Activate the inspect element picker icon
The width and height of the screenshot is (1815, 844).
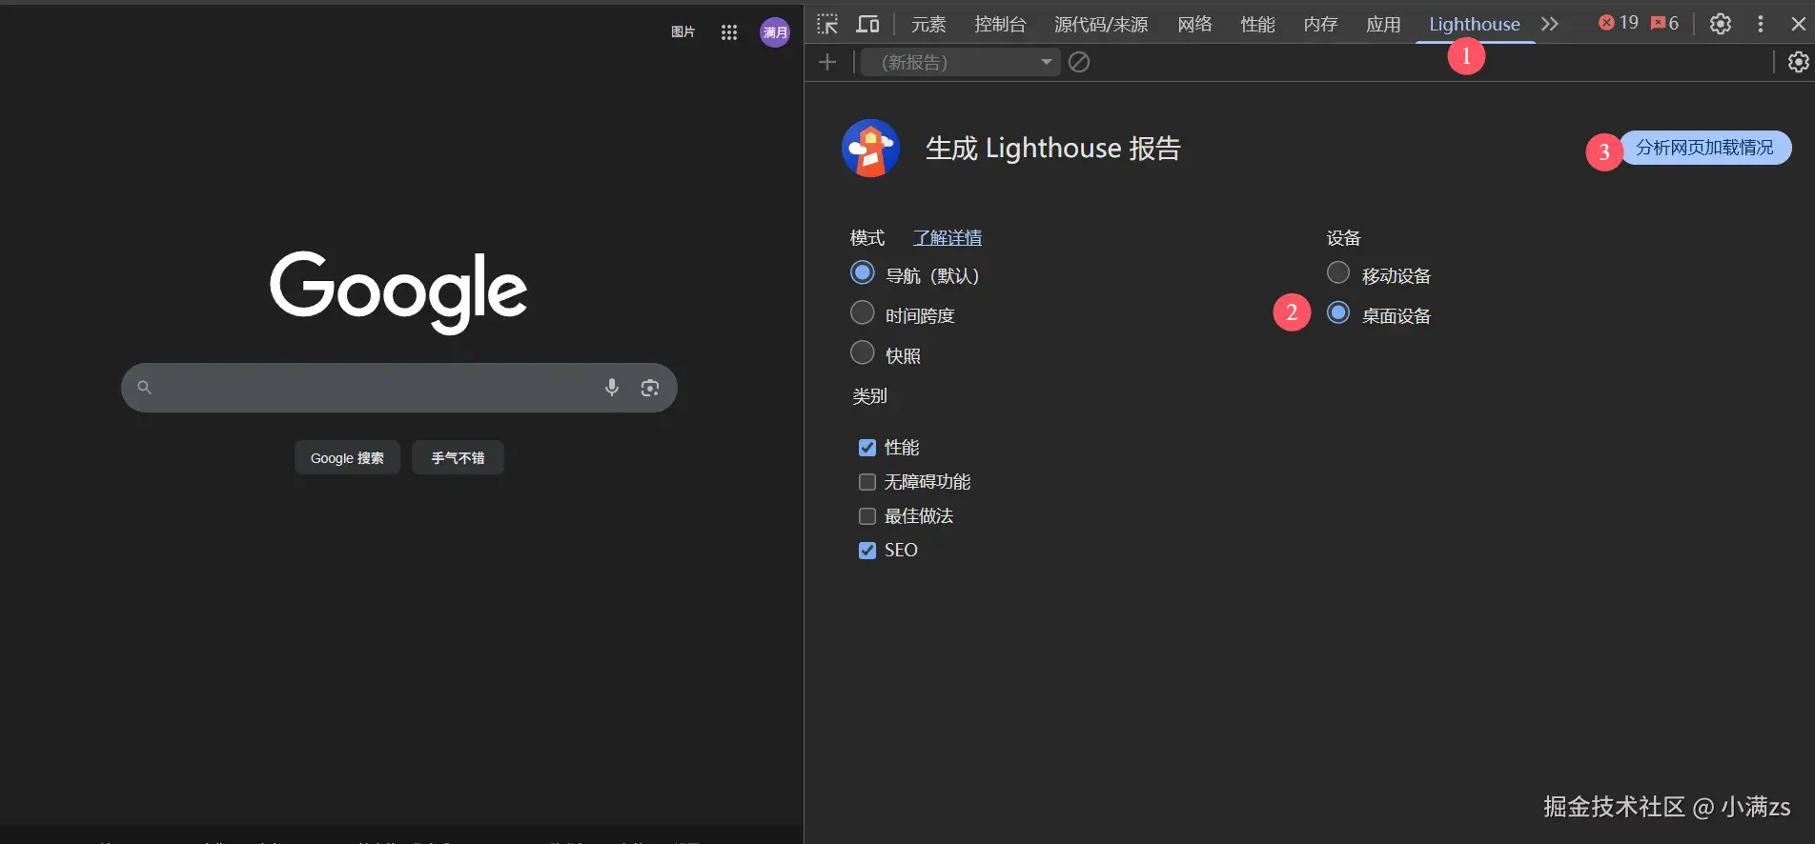[x=827, y=24]
